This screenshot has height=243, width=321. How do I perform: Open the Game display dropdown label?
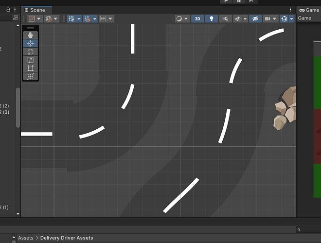point(304,18)
